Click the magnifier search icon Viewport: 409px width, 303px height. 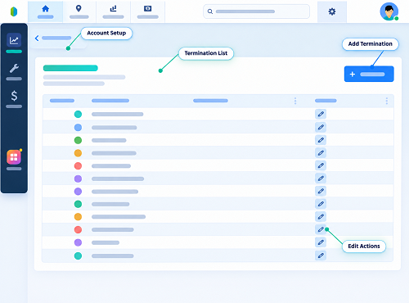pyautogui.click(x=210, y=11)
